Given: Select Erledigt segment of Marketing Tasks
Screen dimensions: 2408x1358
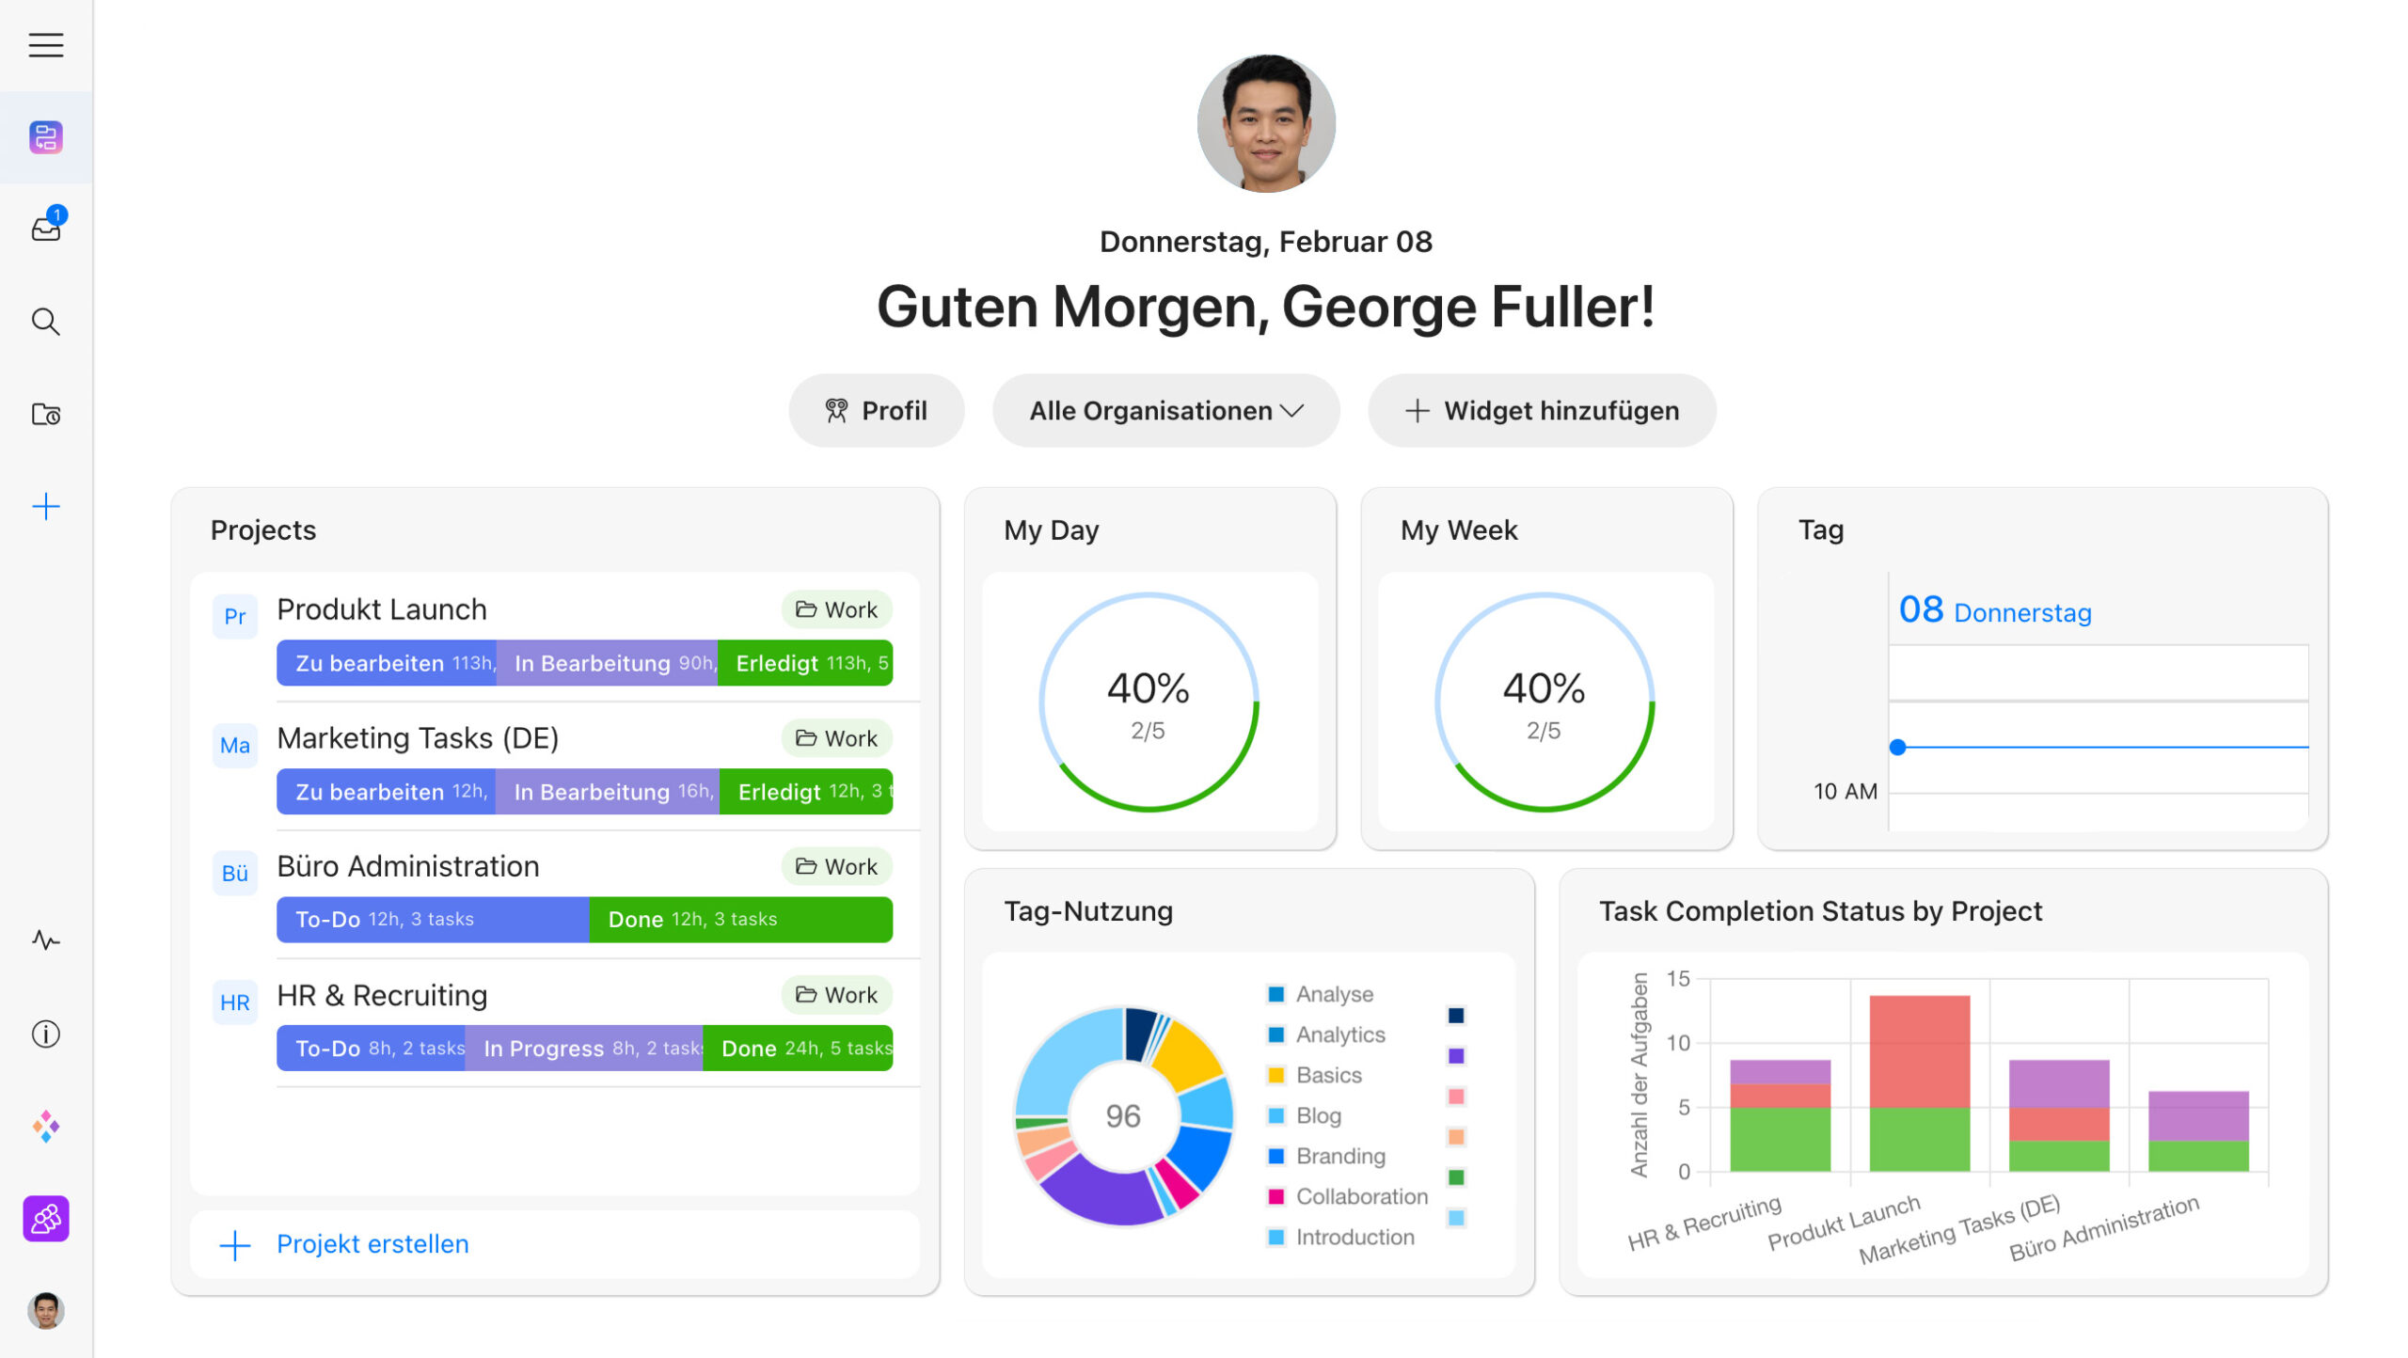Looking at the screenshot, I should pyautogui.click(x=806, y=792).
